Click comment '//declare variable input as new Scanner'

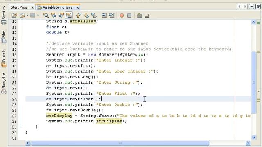tap(97, 44)
